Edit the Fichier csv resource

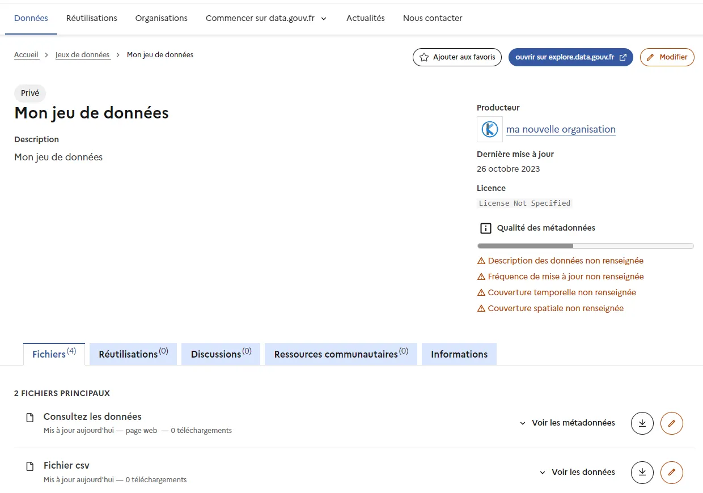pyautogui.click(x=672, y=472)
